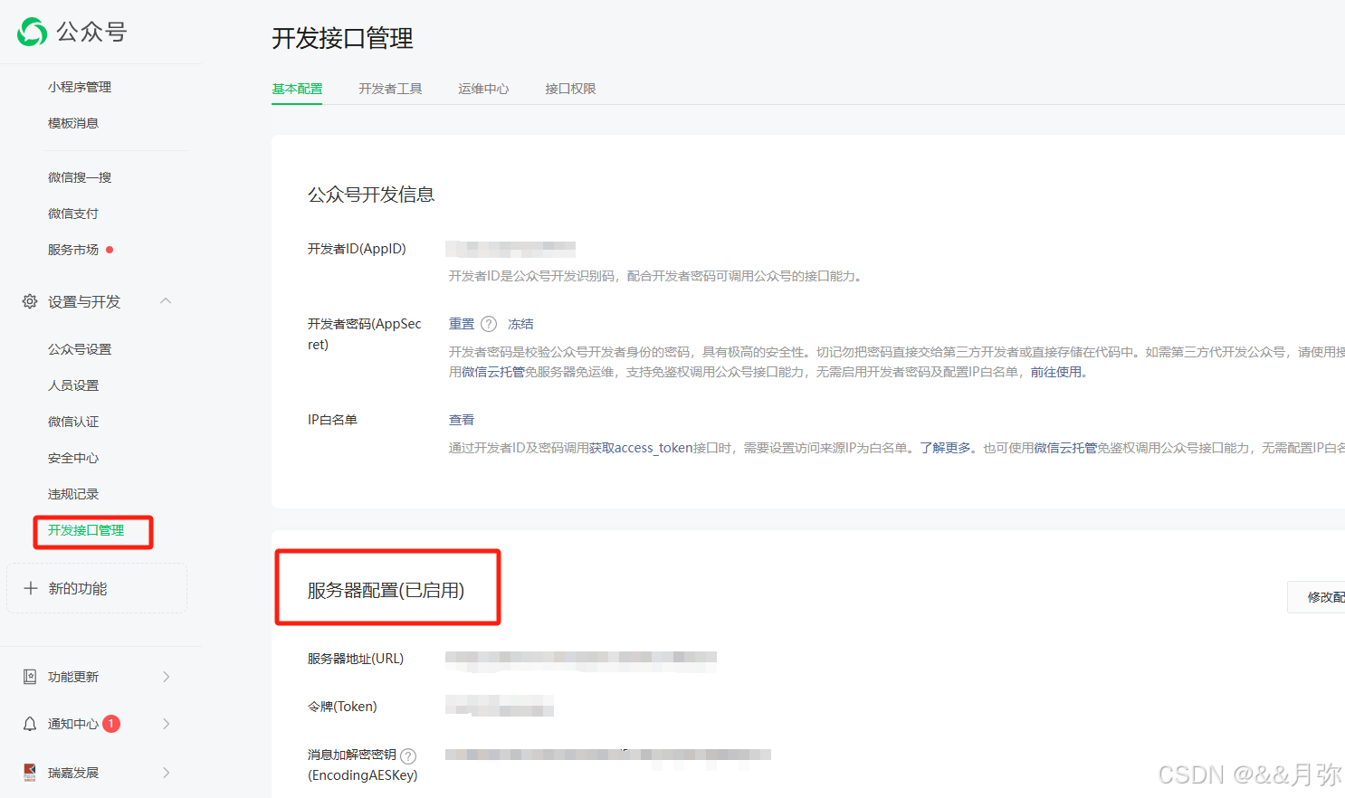Viewport: 1345px width, 798px height.
Task: Click the 瑞嘉发展 account avatar icon
Action: click(x=30, y=773)
